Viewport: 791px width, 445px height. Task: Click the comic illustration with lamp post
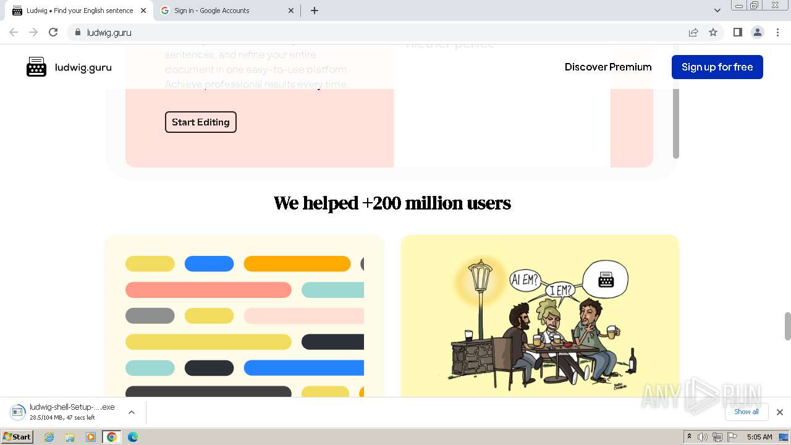pos(540,315)
